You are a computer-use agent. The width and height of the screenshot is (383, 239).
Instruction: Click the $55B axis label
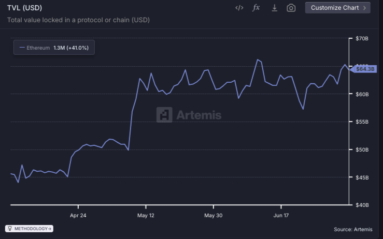tap(362, 122)
